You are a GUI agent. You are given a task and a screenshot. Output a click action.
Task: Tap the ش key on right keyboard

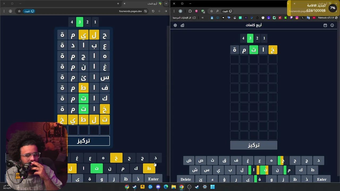pyautogui.click(x=195, y=170)
